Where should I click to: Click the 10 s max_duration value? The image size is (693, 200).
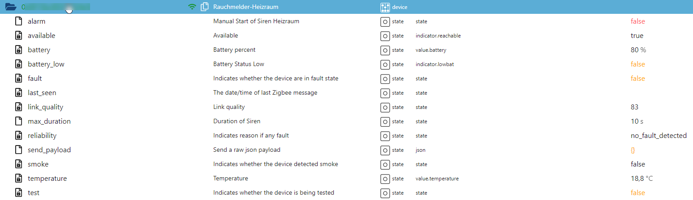[x=637, y=121]
